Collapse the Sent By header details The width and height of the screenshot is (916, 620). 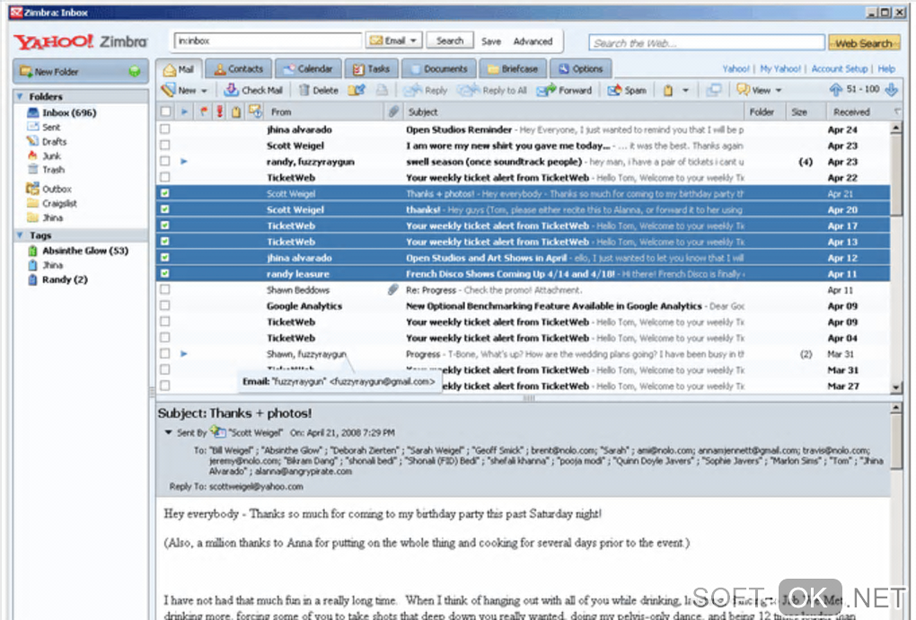click(168, 432)
